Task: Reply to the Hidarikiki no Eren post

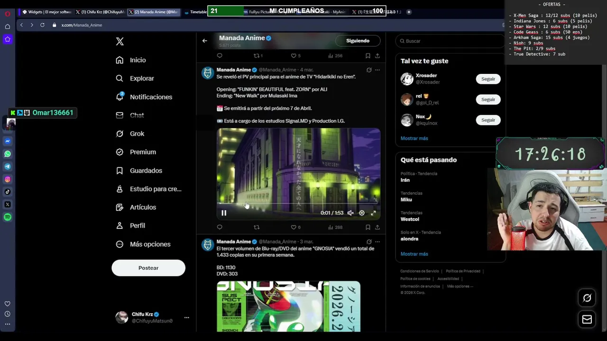Action: click(220, 227)
